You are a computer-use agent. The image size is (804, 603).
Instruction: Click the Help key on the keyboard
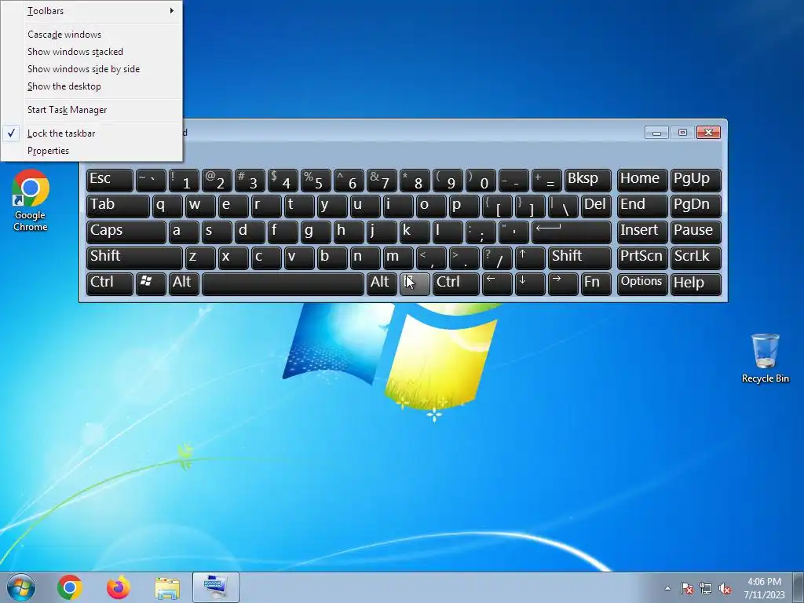tap(696, 283)
